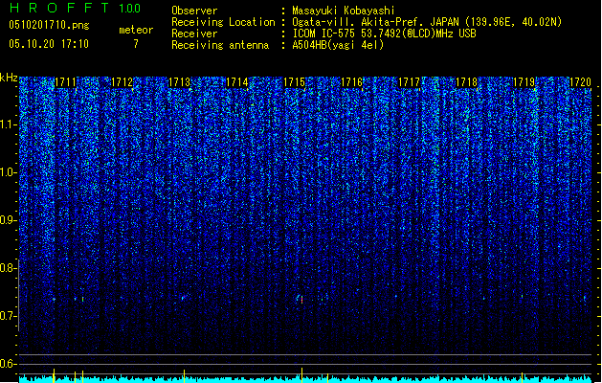
Task: Click the 0.8 kHz axis label
Action: coord(8,268)
